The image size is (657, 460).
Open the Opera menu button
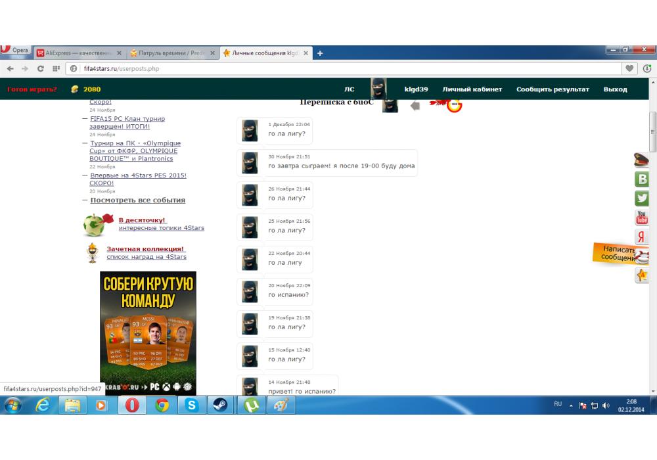click(x=16, y=51)
